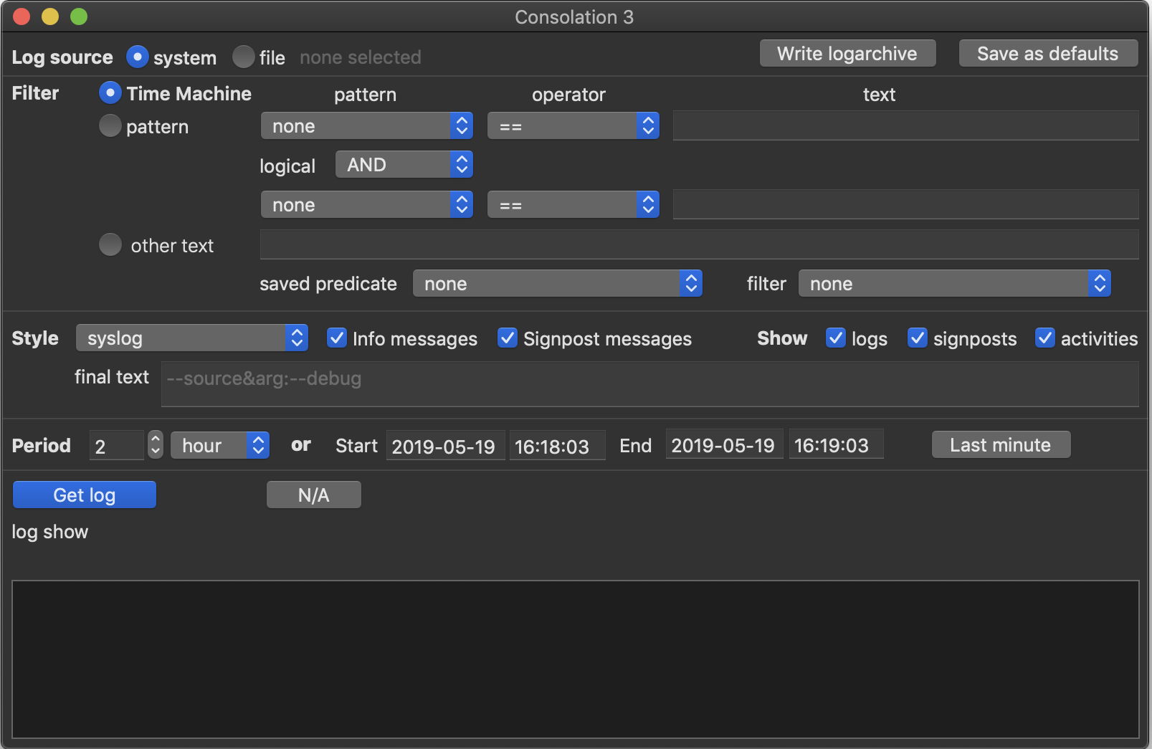Open the Style syslog dropdown
Image resolution: width=1152 pixels, height=749 pixels.
point(191,338)
